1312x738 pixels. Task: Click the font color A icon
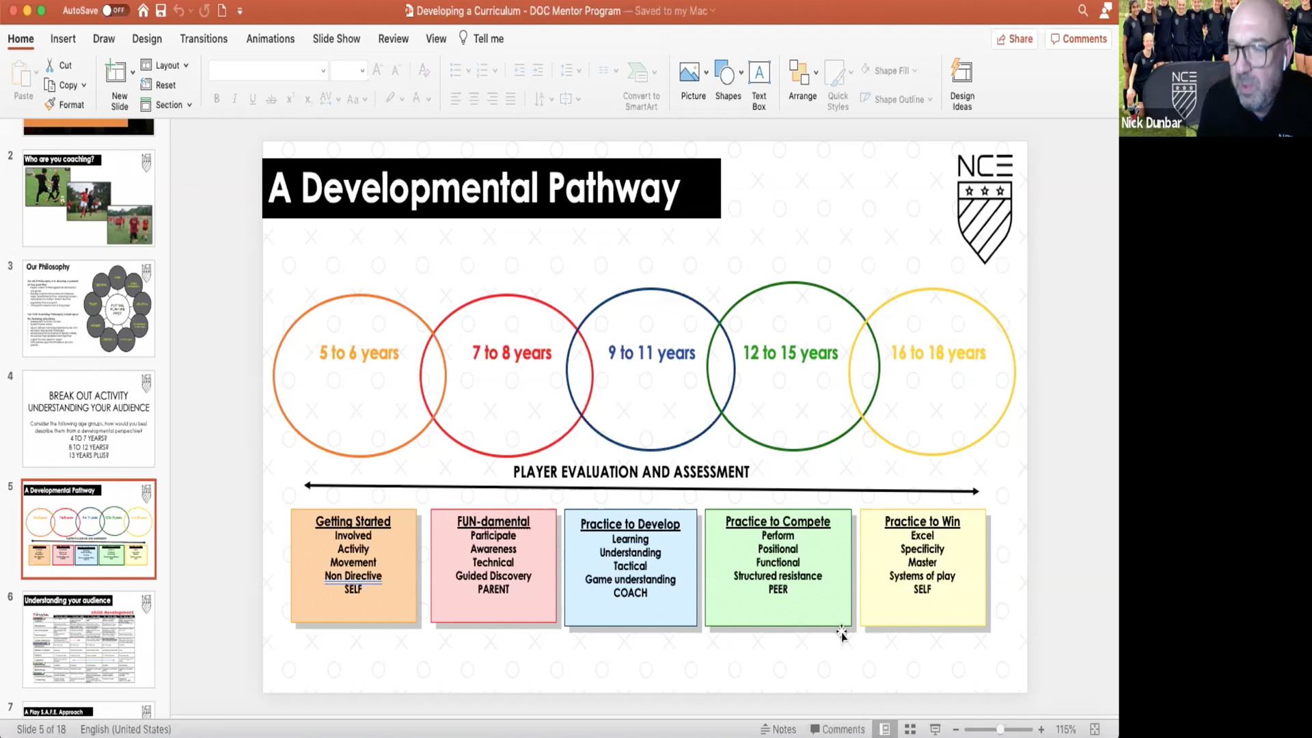click(x=416, y=99)
